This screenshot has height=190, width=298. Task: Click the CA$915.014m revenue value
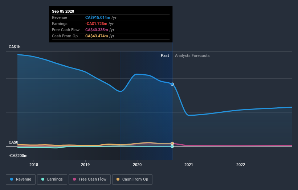98,17
